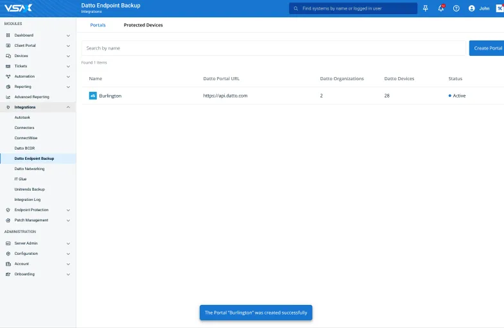Open Datto BCDR integration in sidebar
504x328 pixels.
coord(24,148)
